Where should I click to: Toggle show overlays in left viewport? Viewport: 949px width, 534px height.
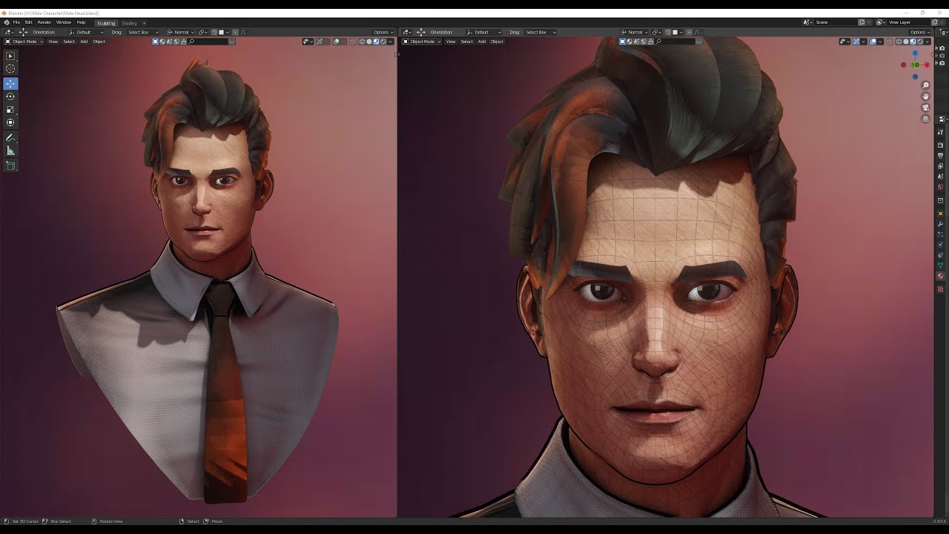coord(337,42)
